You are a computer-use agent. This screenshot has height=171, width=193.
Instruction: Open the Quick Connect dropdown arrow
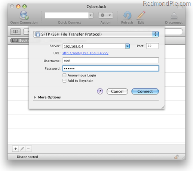(91, 15)
